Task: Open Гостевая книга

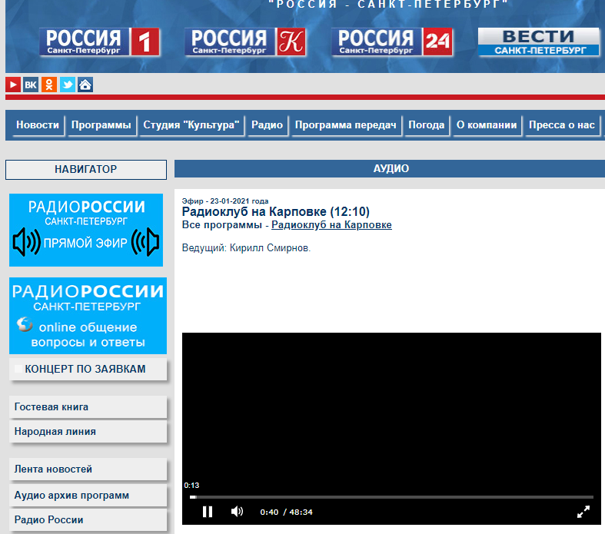Action: point(88,406)
